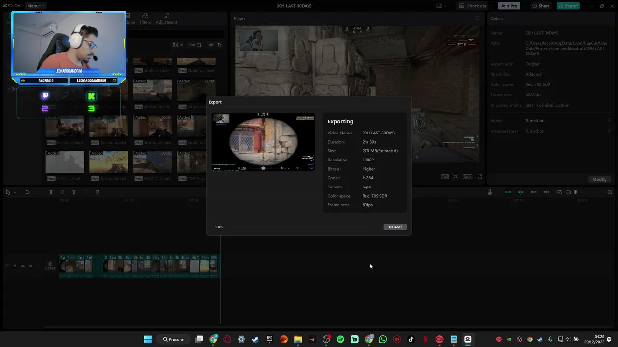Image resolution: width=618 pixels, height=347 pixels.
Task: Mute the main track audio
Action: click(x=30, y=266)
